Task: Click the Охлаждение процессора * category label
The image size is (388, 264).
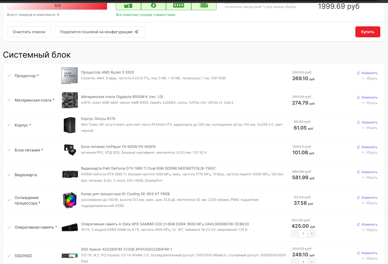Action: 27,200
